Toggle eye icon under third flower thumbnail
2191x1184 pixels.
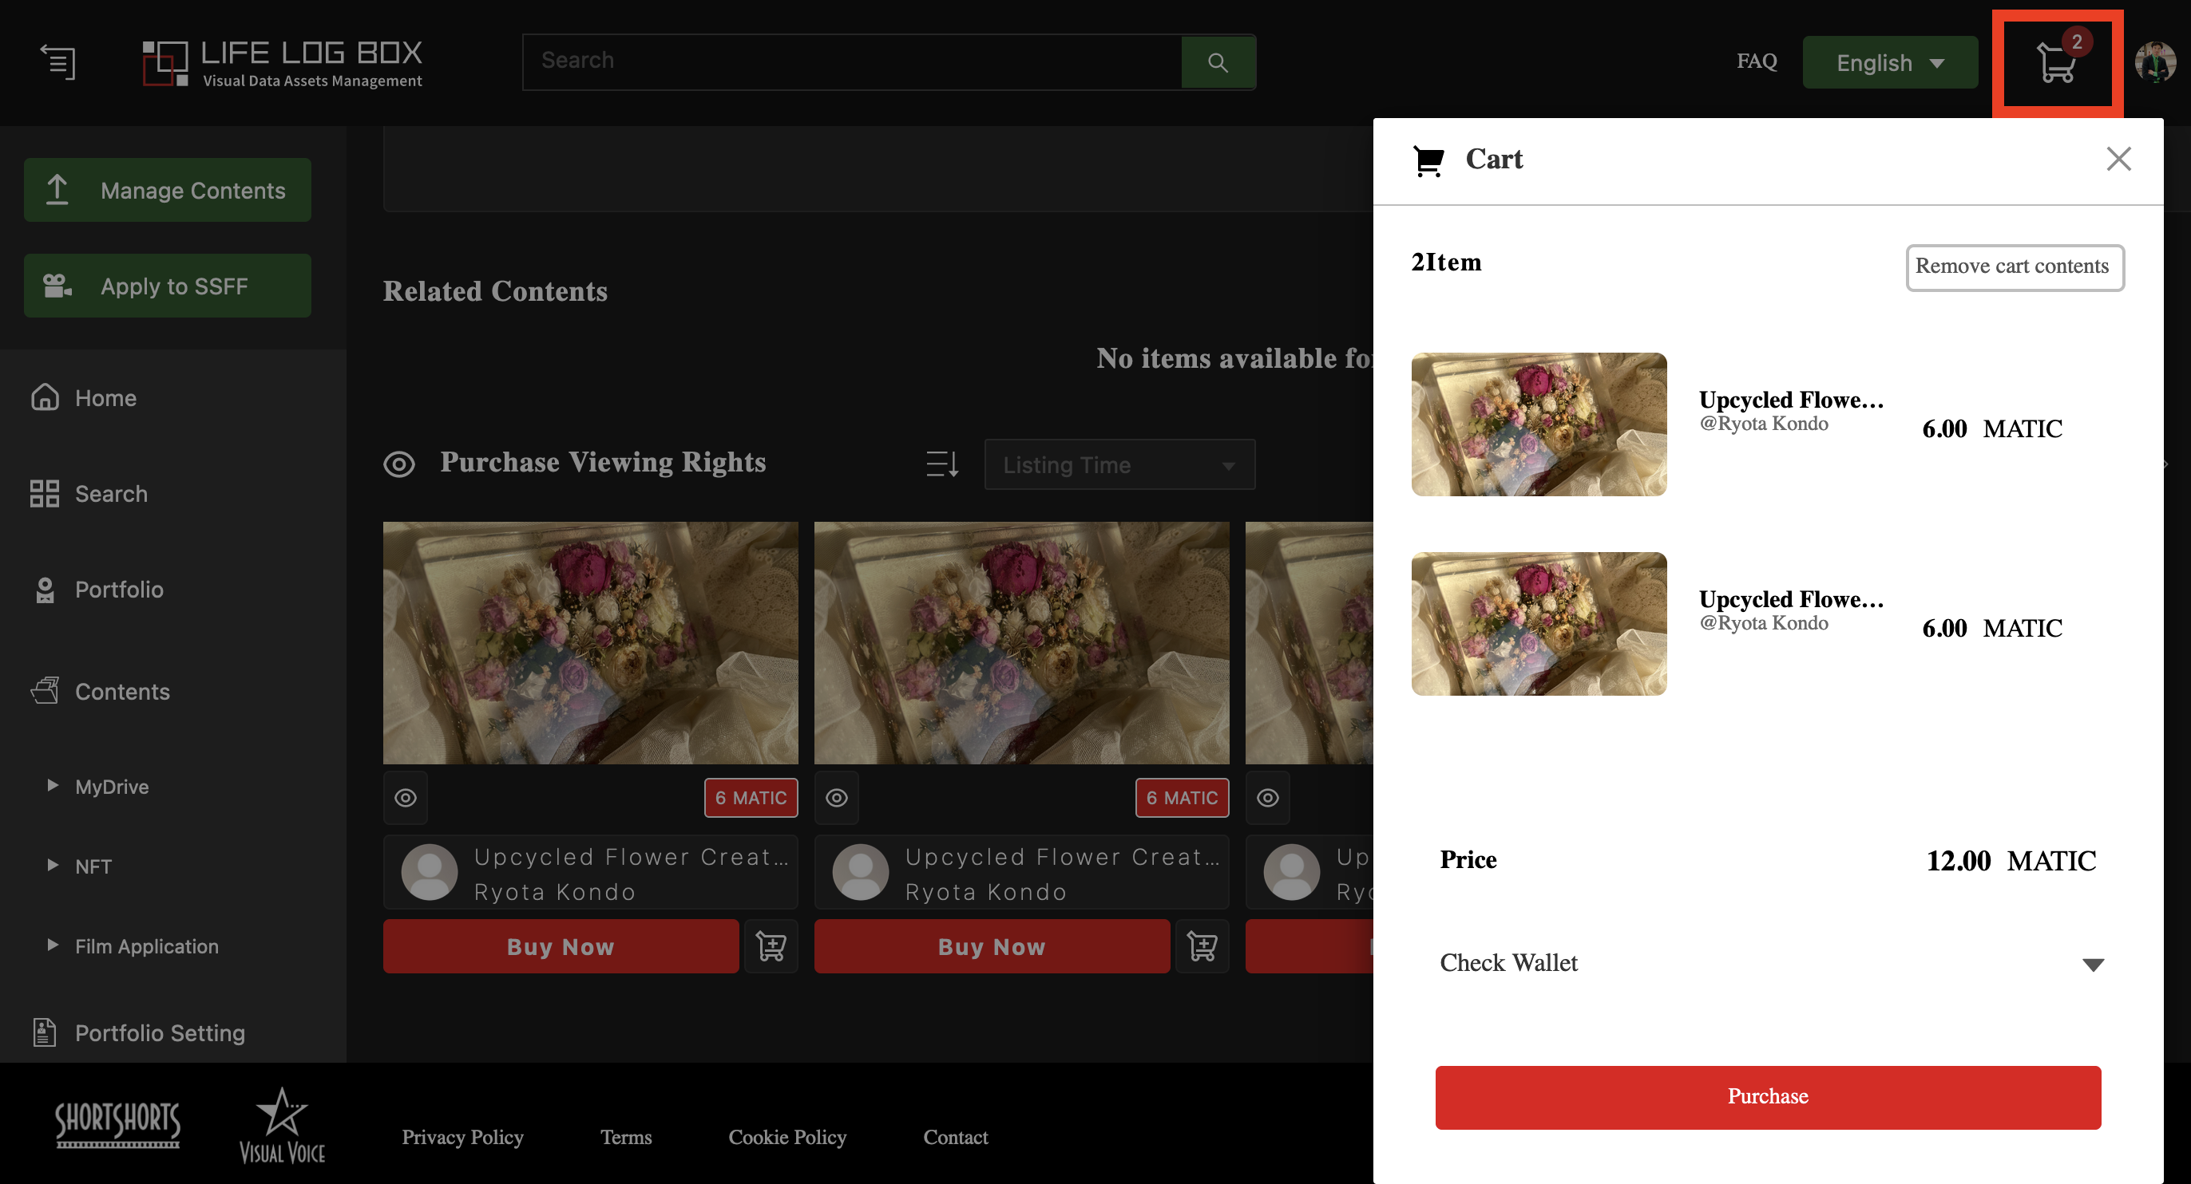pyautogui.click(x=1267, y=797)
